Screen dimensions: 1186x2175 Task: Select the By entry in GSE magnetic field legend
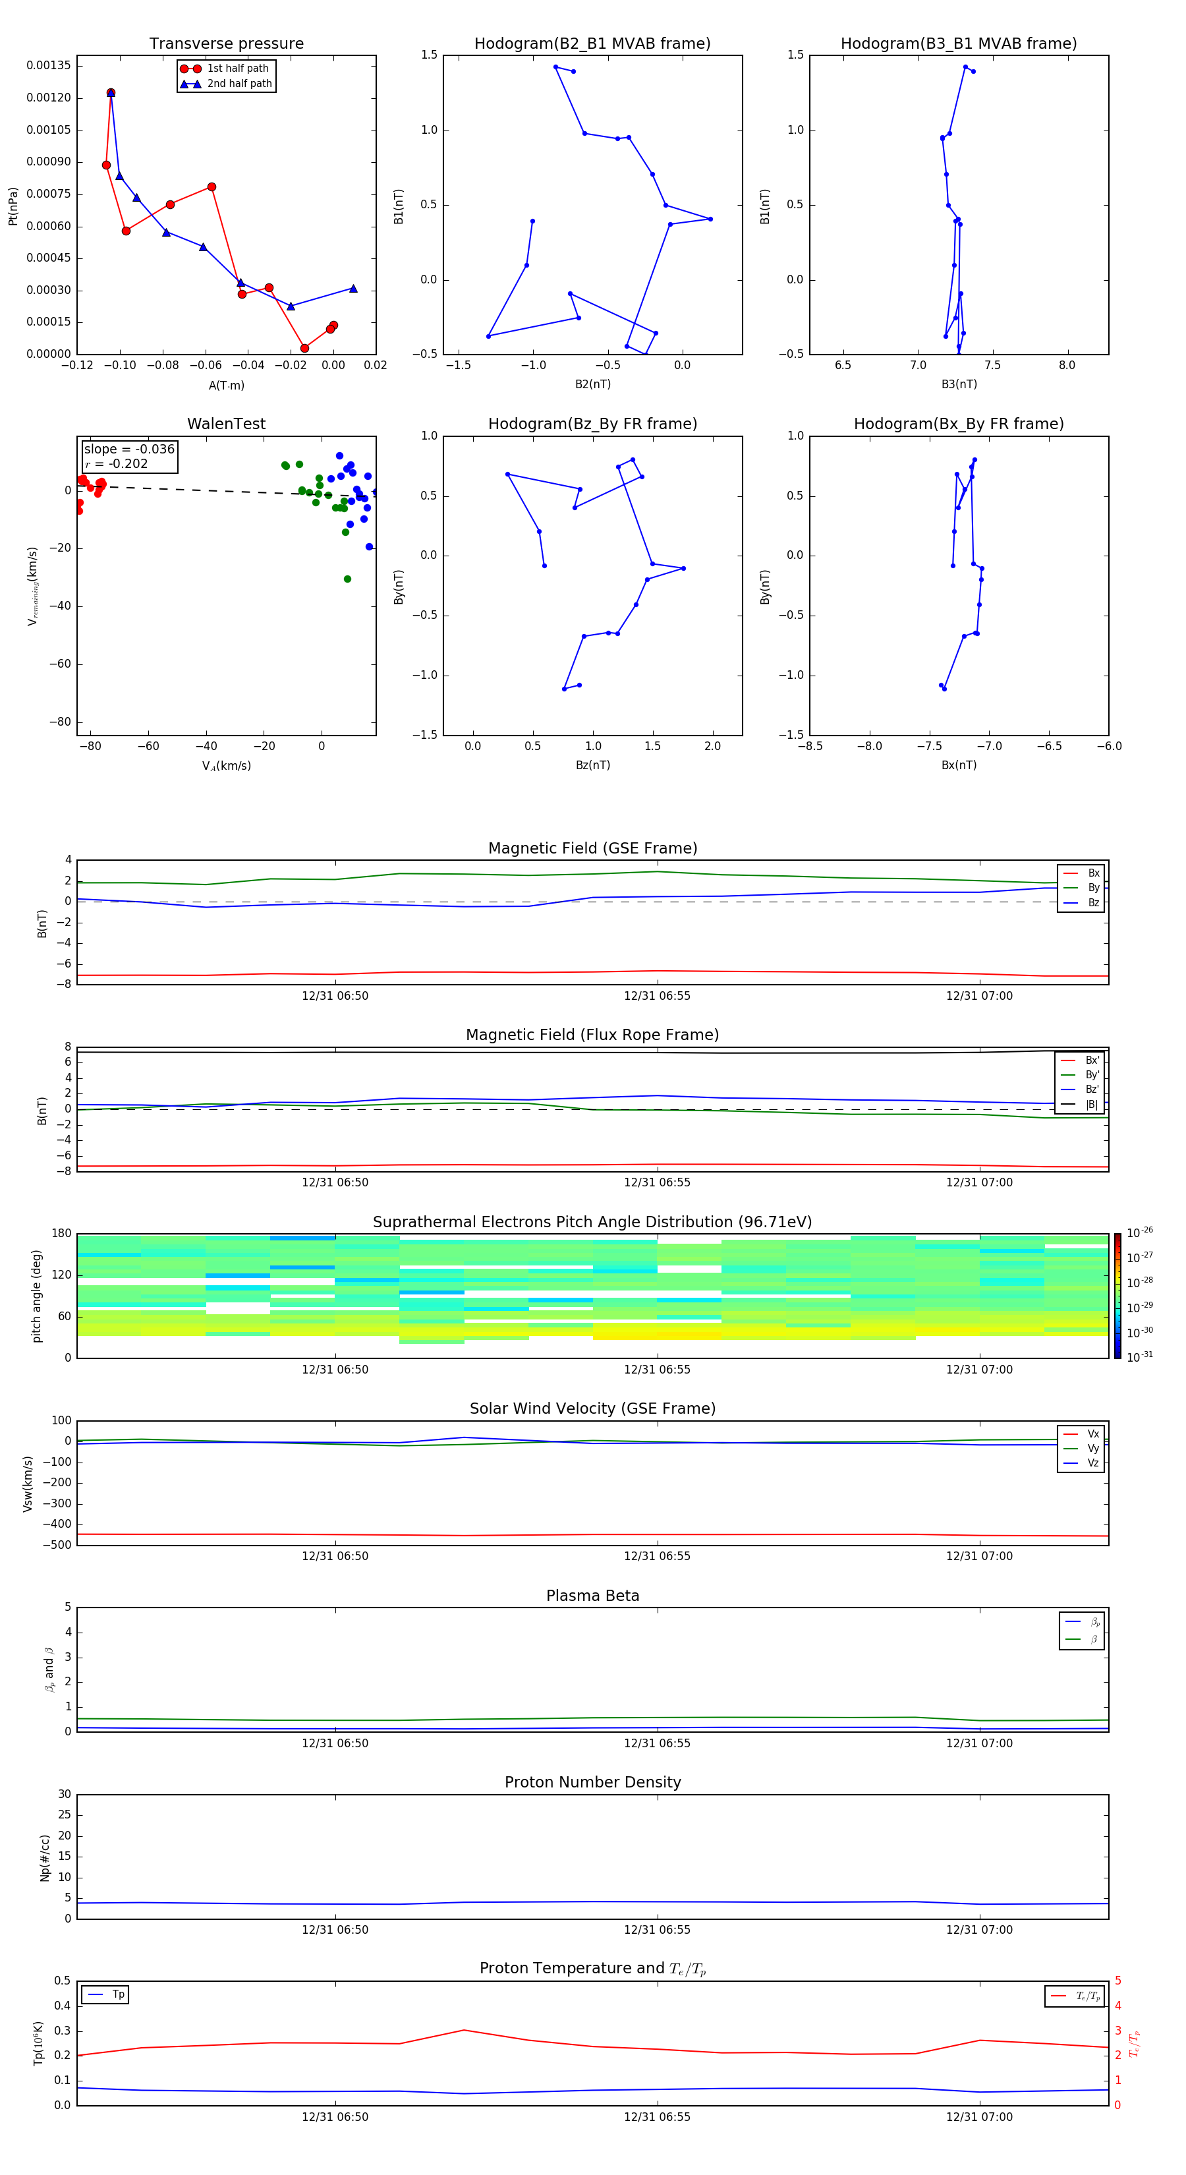click(x=1081, y=888)
